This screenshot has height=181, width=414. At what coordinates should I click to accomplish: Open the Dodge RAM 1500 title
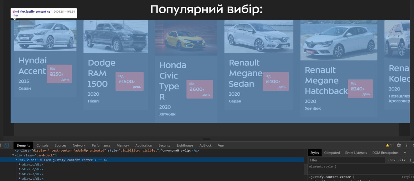point(102,73)
